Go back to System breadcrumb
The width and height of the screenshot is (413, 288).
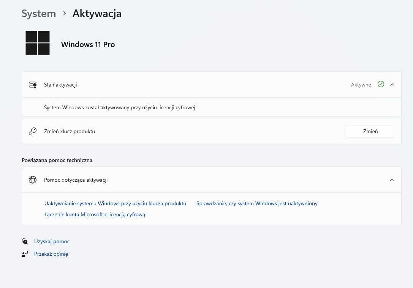pyautogui.click(x=39, y=14)
